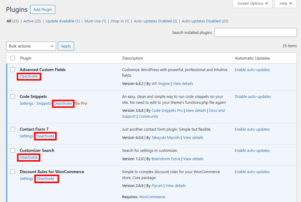Open Docs and Support link

point(217,111)
